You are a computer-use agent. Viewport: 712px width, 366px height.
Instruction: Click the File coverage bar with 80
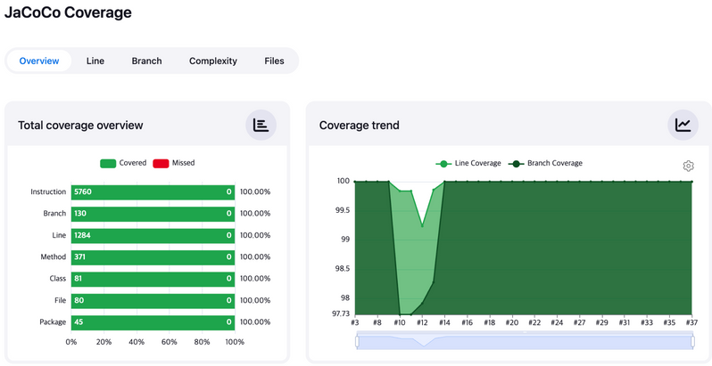pyautogui.click(x=153, y=300)
